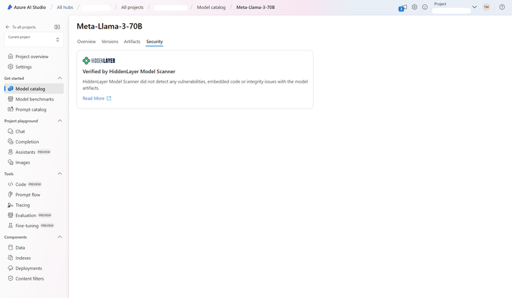The height and width of the screenshot is (298, 512).
Task: Expand the Project dropdown chevron in header
Action: [x=474, y=8]
